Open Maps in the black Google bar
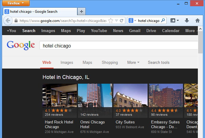The height and width of the screenshot is (138, 205). [x=66, y=31]
